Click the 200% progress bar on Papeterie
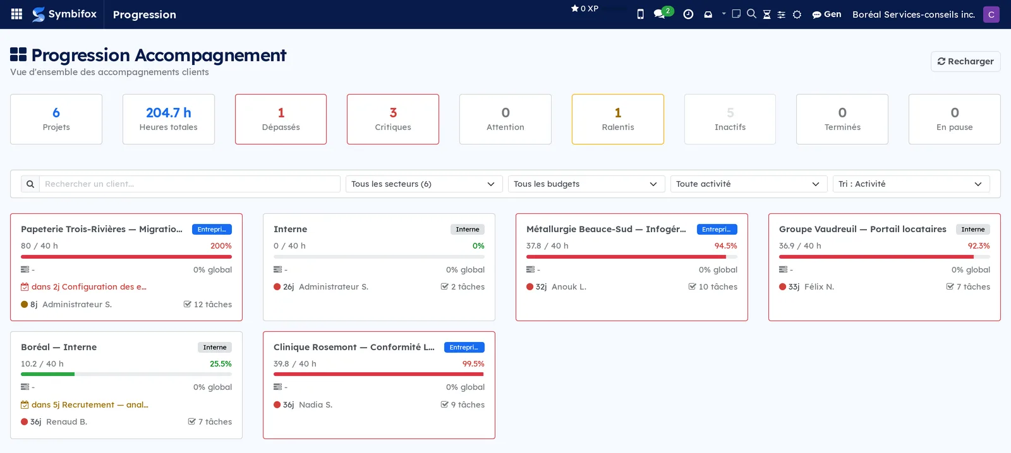Image resolution: width=1011 pixels, height=453 pixels. click(126, 257)
